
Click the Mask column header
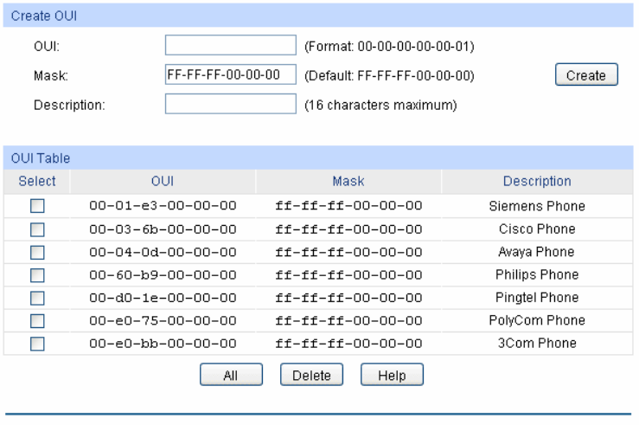pos(348,181)
